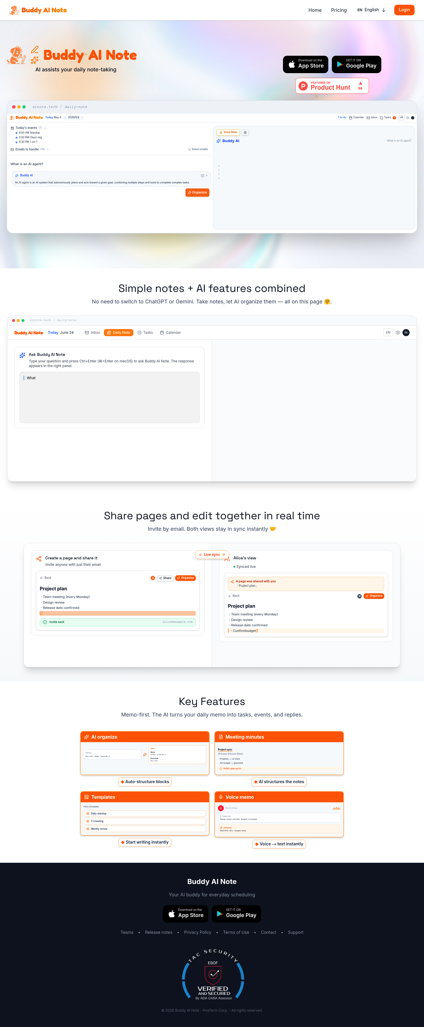
Task: Open settings gear in the top demo toolbar
Action: [408, 118]
